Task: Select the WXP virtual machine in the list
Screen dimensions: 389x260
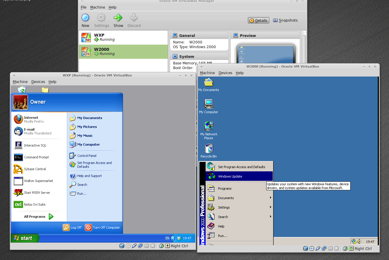Action: point(123,38)
